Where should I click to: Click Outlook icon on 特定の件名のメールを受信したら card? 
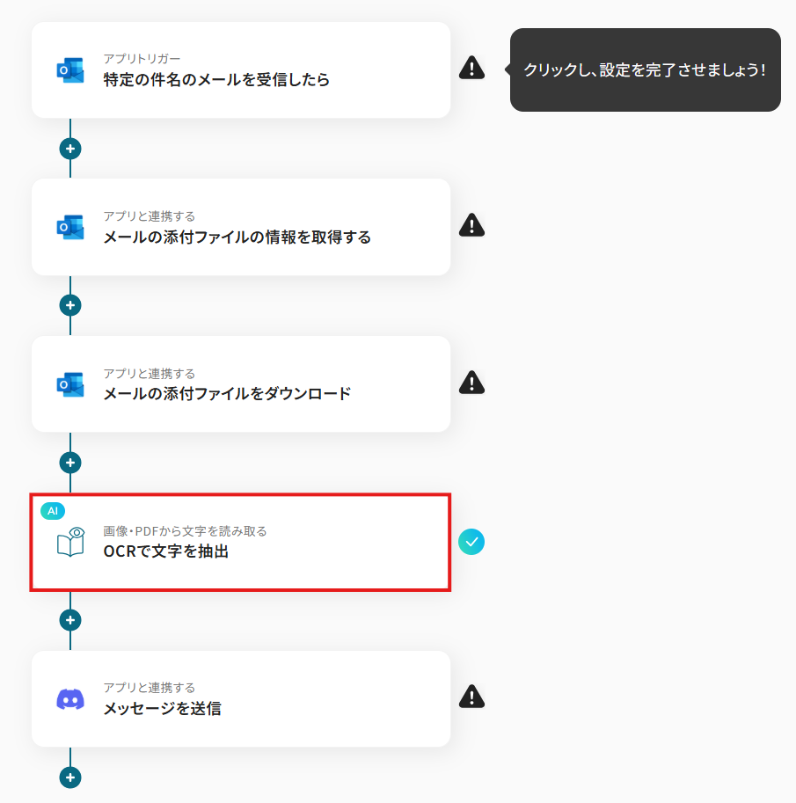click(70, 70)
